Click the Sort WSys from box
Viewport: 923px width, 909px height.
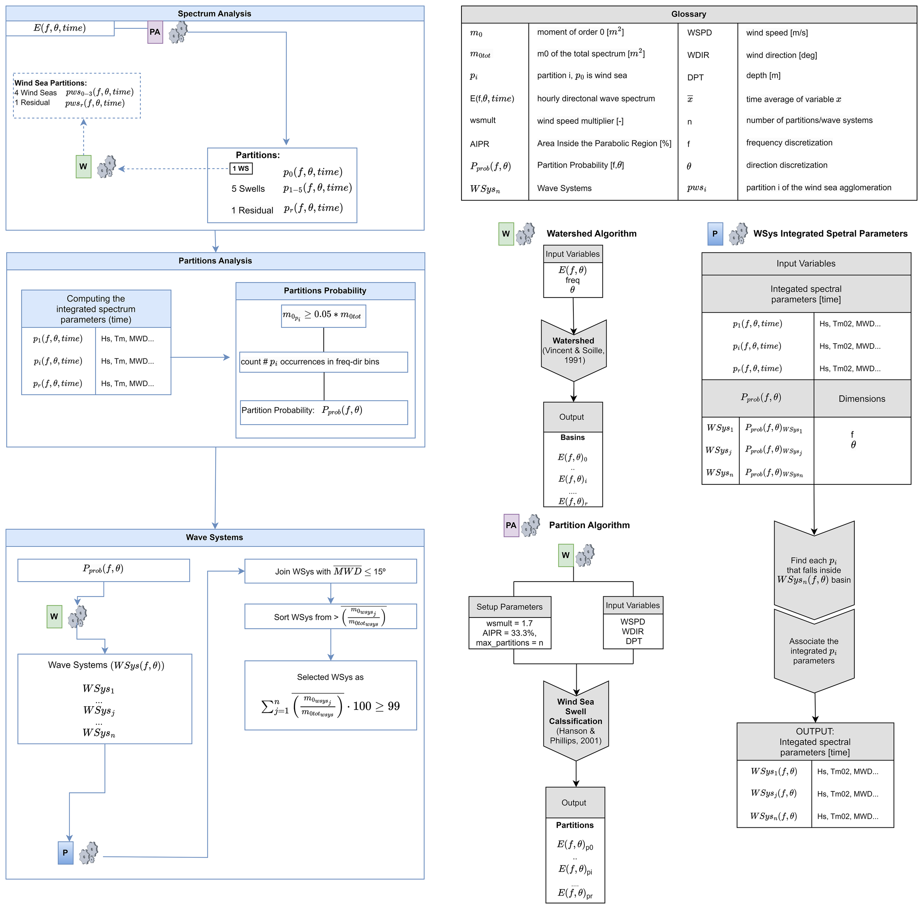330,617
